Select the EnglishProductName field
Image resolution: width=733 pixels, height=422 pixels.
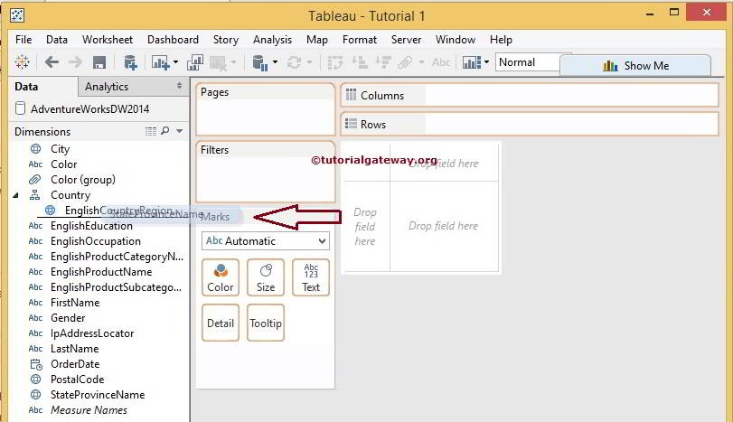pos(101,272)
